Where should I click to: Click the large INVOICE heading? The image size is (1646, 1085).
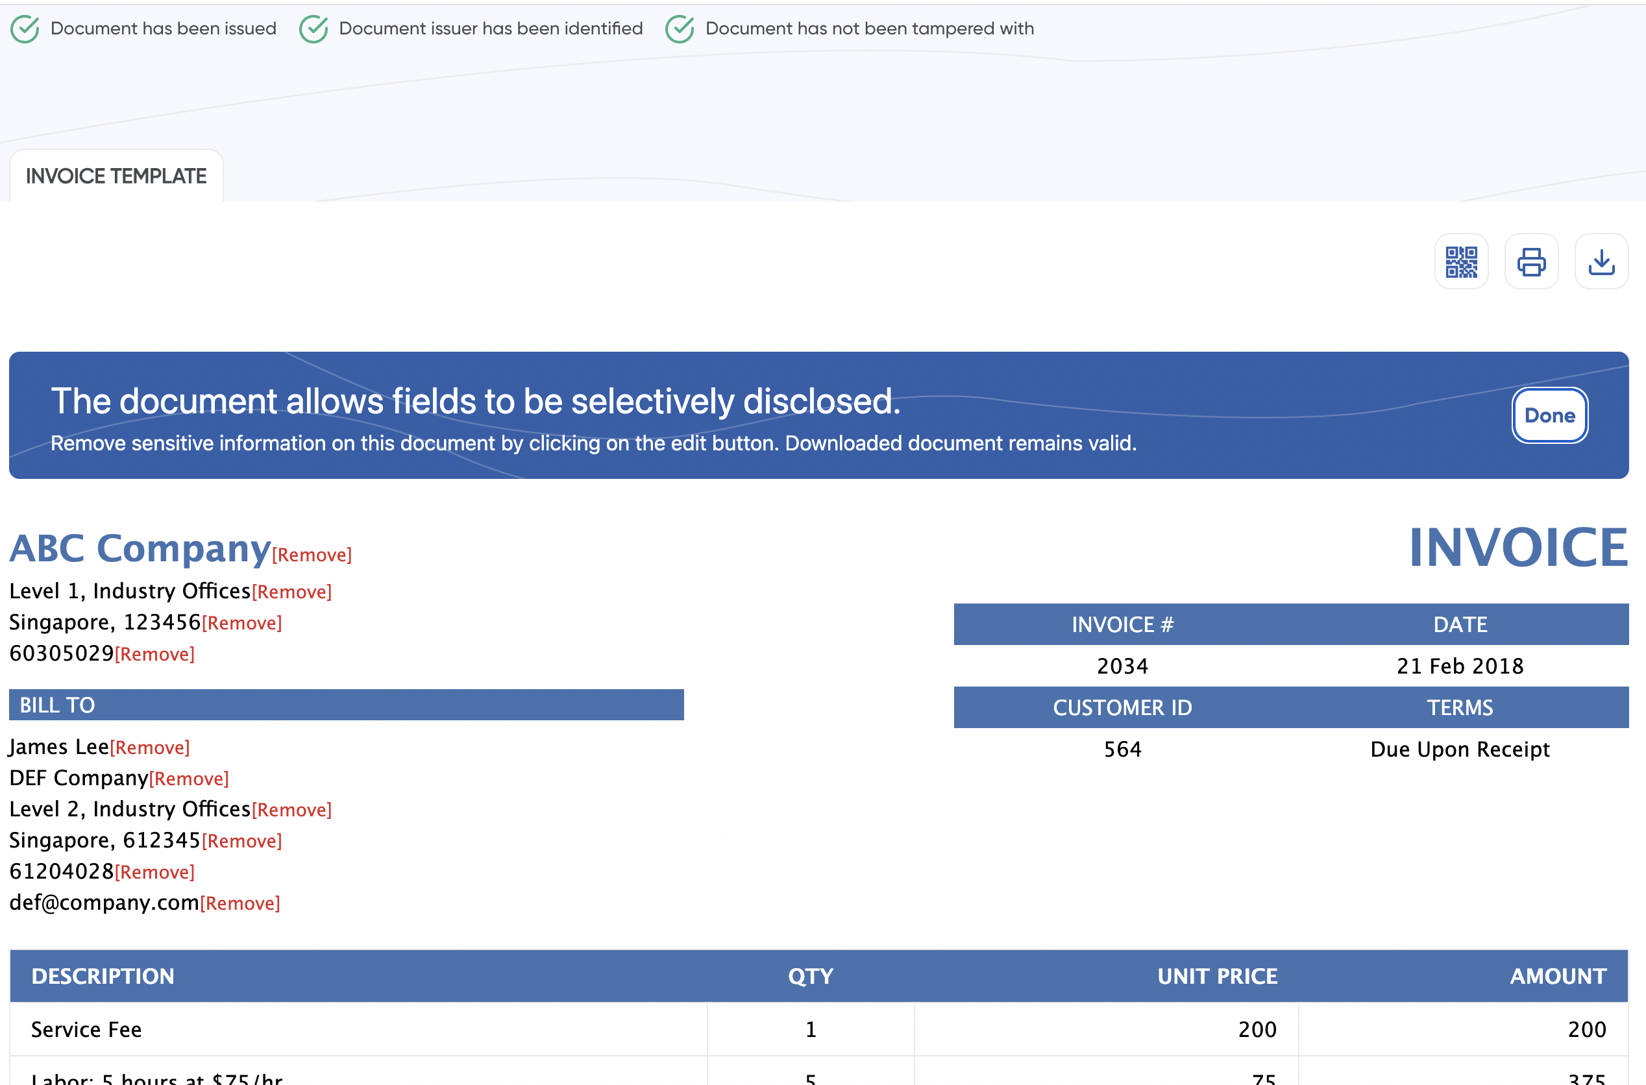pos(1518,546)
